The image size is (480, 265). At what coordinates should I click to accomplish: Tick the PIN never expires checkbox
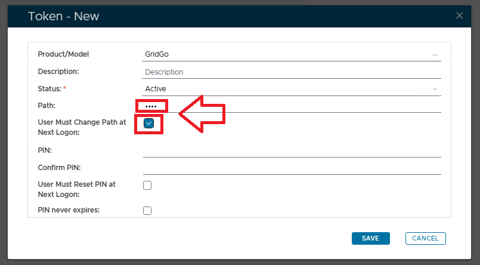(x=147, y=210)
